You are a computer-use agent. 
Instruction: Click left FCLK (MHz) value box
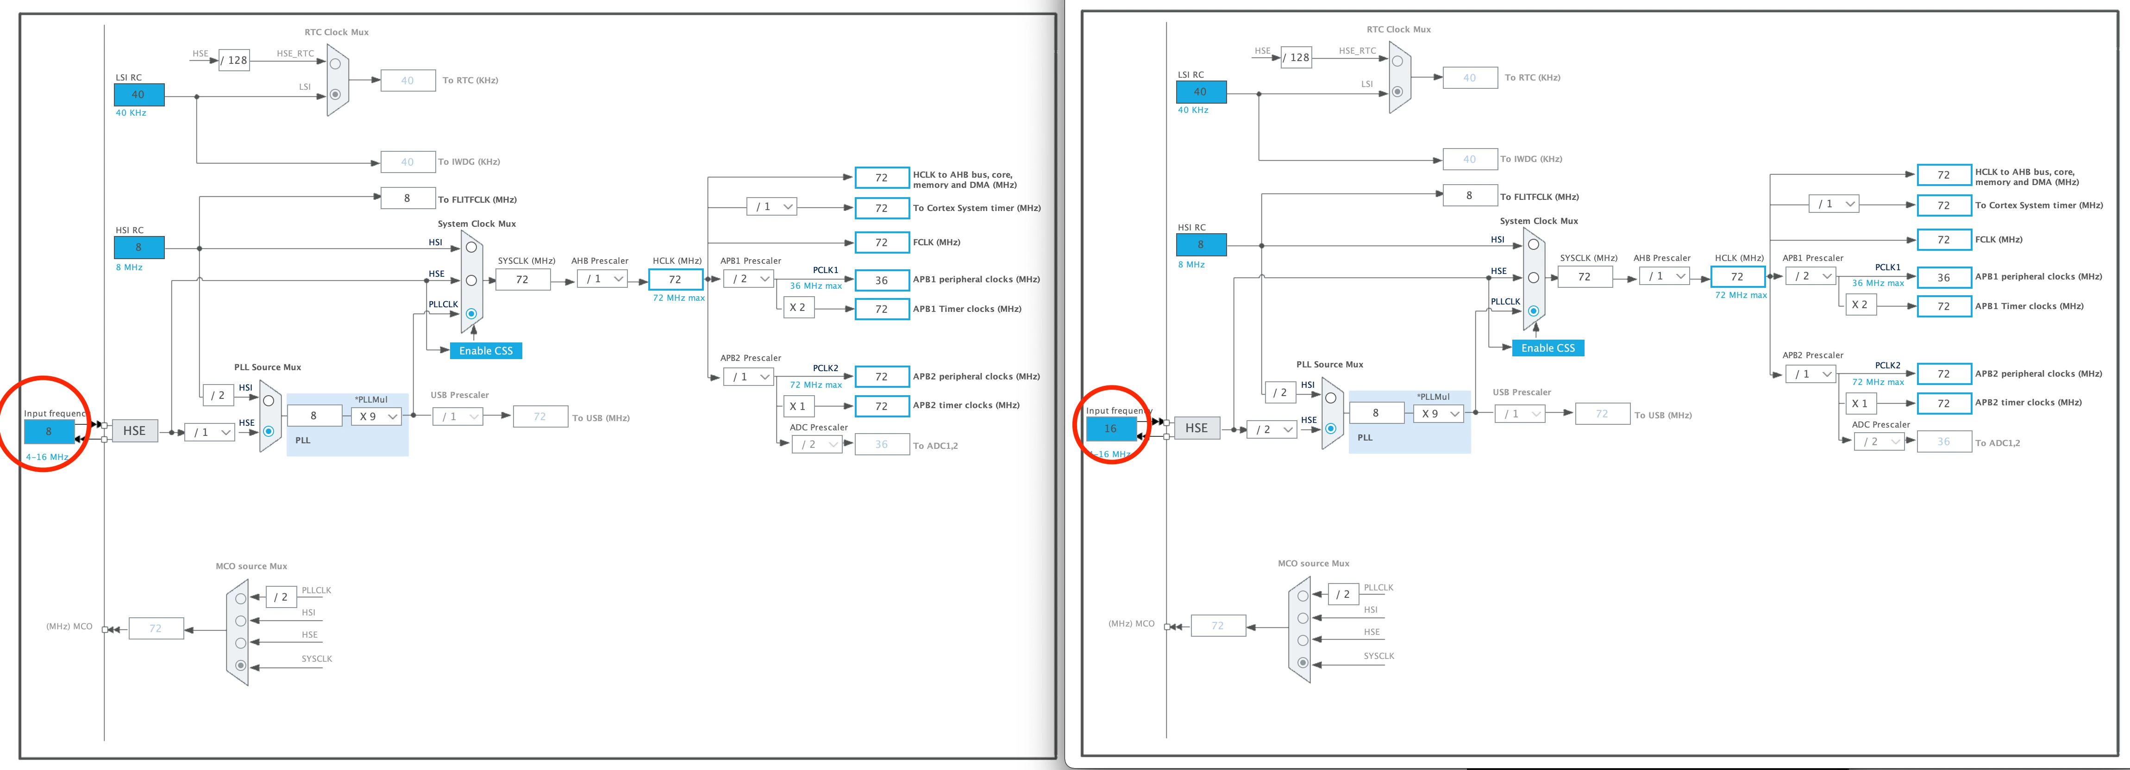882,243
